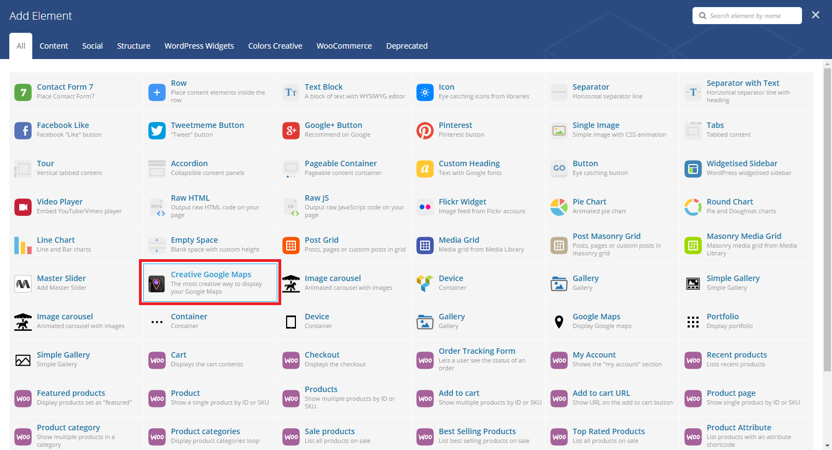Screen dimensions: 832x450
Task: Switch to the WooCommerce tab
Action: (344, 46)
